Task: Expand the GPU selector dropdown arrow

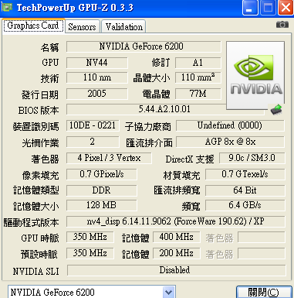Action: click(168, 292)
